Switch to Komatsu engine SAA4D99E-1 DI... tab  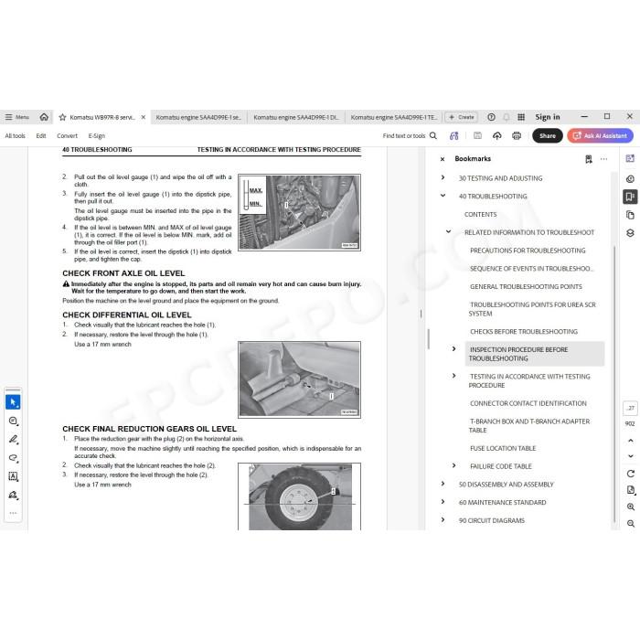296,117
